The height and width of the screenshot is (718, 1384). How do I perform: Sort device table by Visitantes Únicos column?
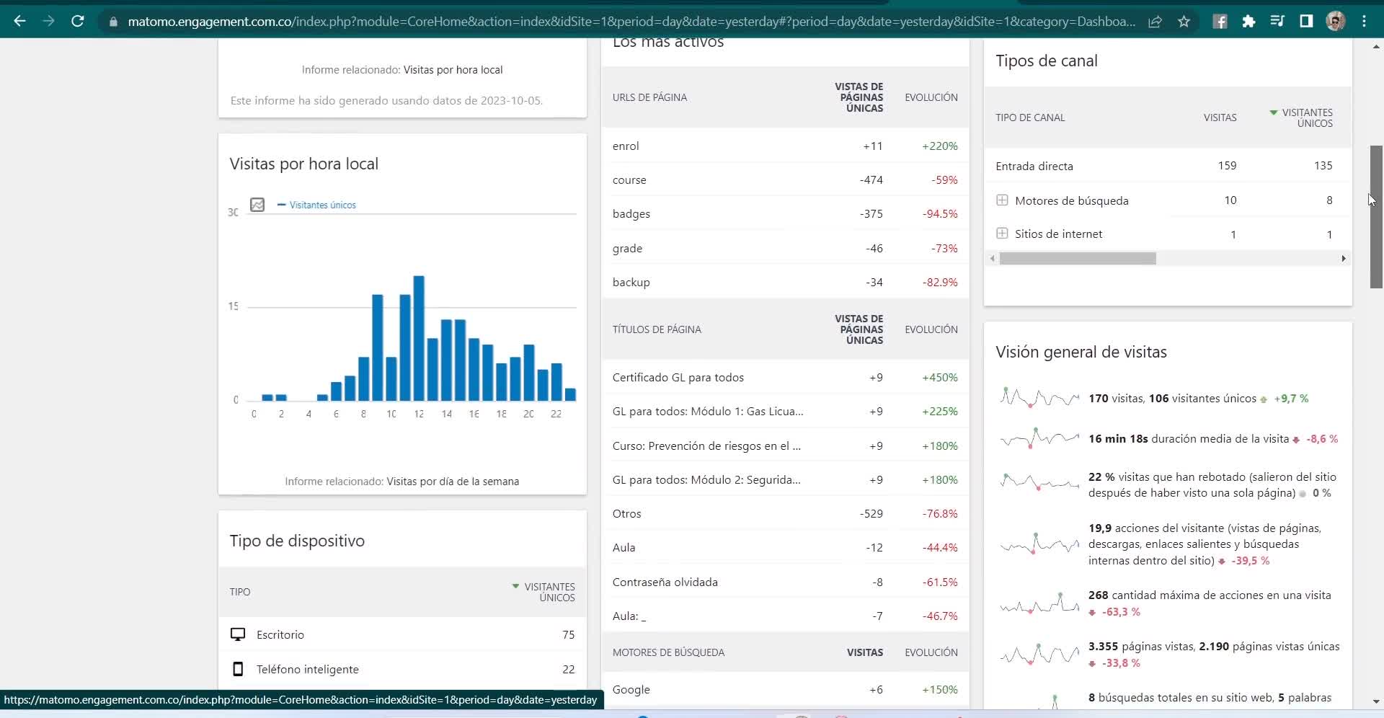pyautogui.click(x=549, y=592)
